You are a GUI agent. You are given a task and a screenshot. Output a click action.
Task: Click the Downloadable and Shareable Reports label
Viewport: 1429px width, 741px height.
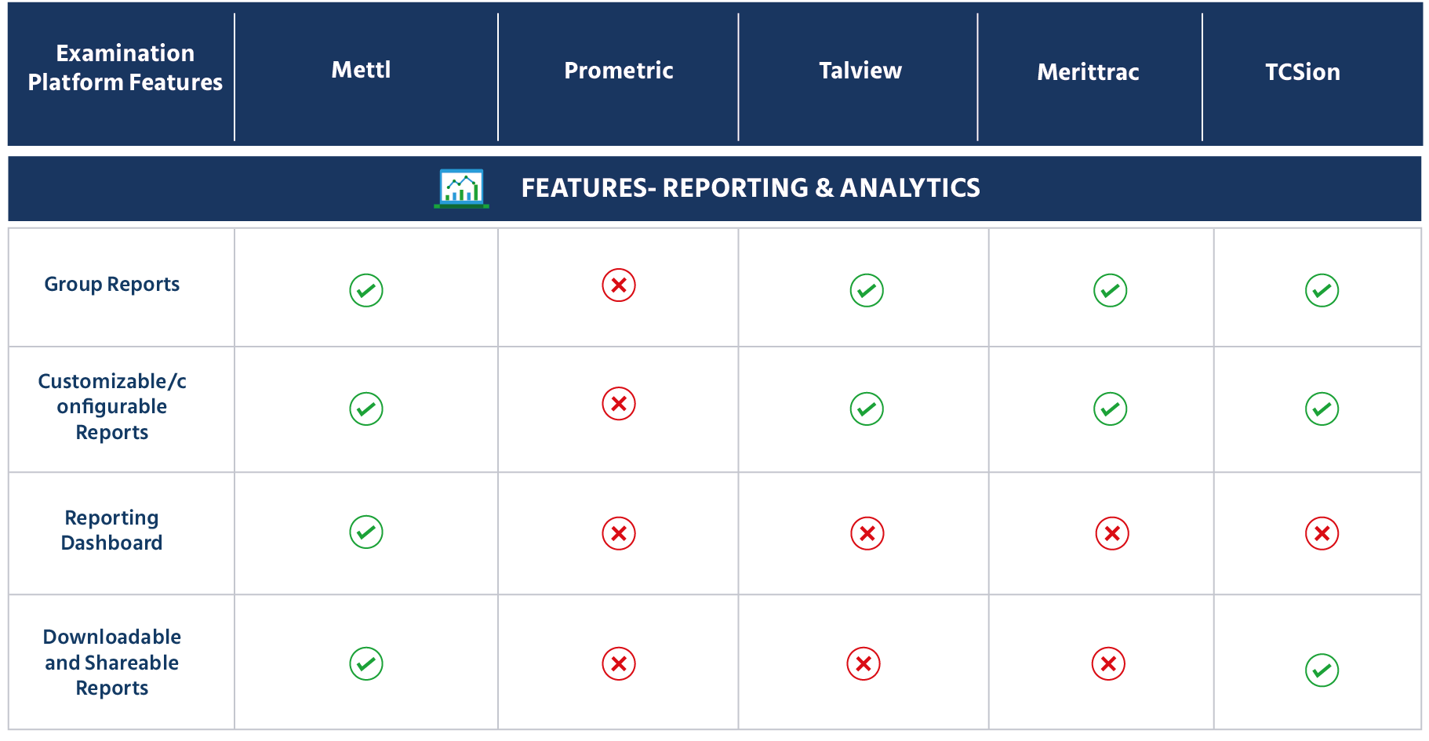click(112, 662)
